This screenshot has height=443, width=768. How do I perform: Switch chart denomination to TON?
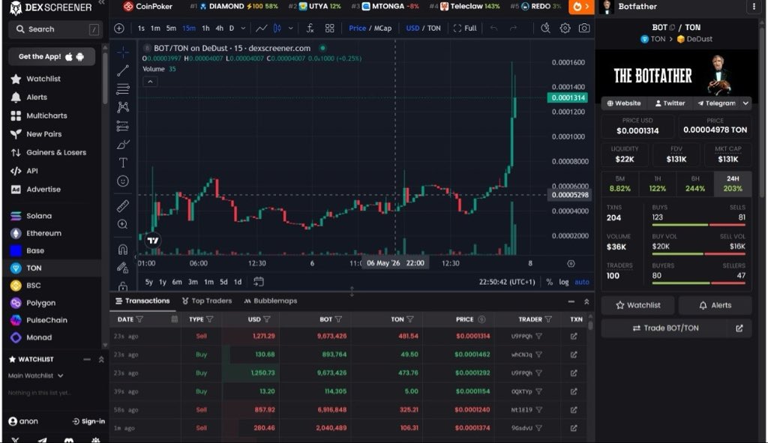(x=434, y=28)
